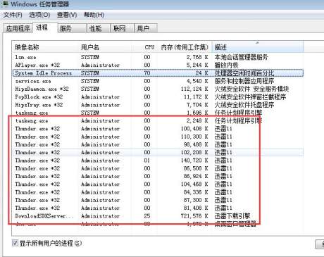Screen dimensions: 324x257
Task: Select the HipsDaemon.exe *32 process row
Action: 158,89
